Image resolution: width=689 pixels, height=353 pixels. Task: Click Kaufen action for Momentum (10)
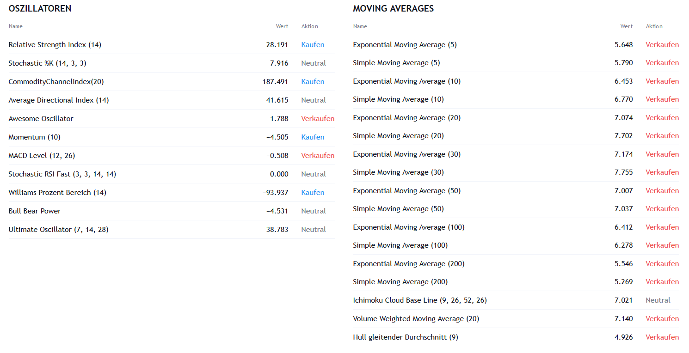(x=313, y=137)
